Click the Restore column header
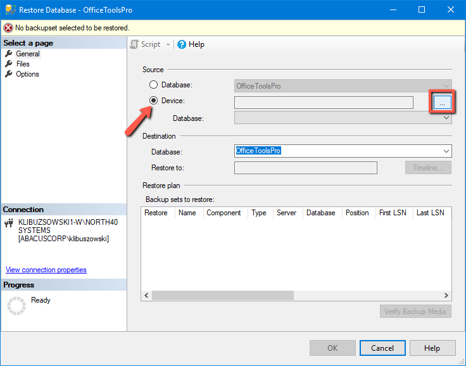Viewport: 466px width, 366px height. click(x=158, y=213)
